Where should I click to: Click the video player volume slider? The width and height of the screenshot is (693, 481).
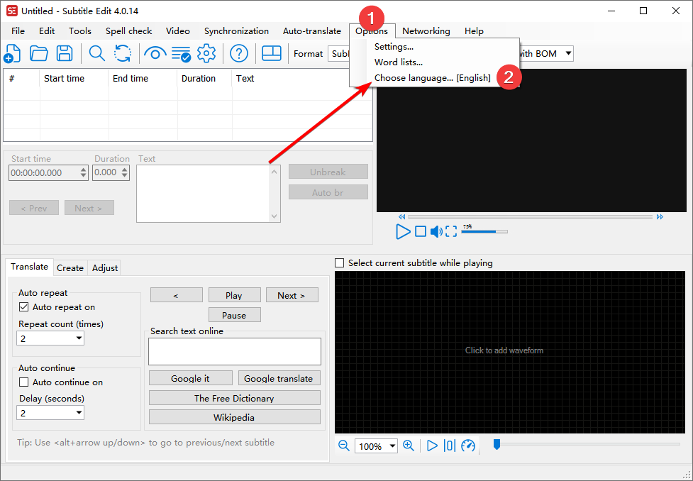pyautogui.click(x=484, y=231)
